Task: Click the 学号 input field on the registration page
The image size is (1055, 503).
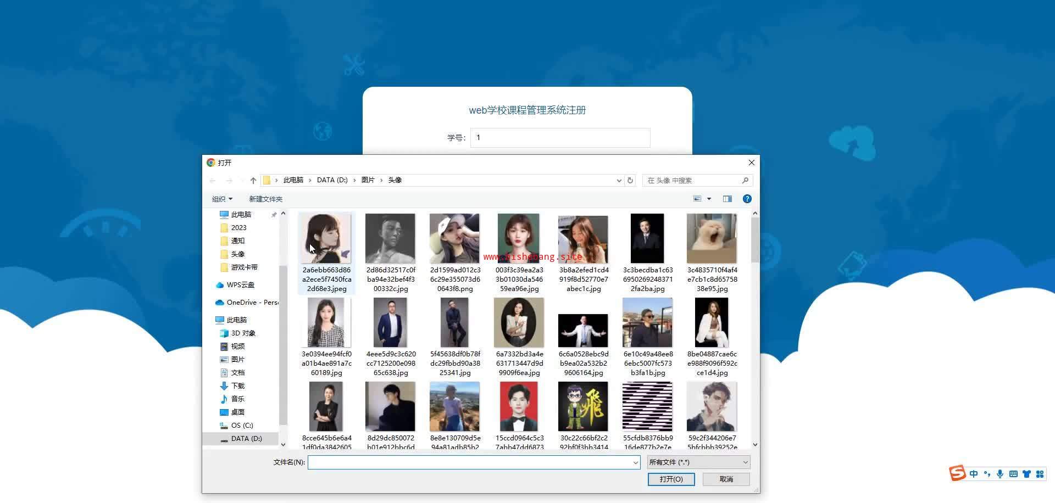Action: 560,137
